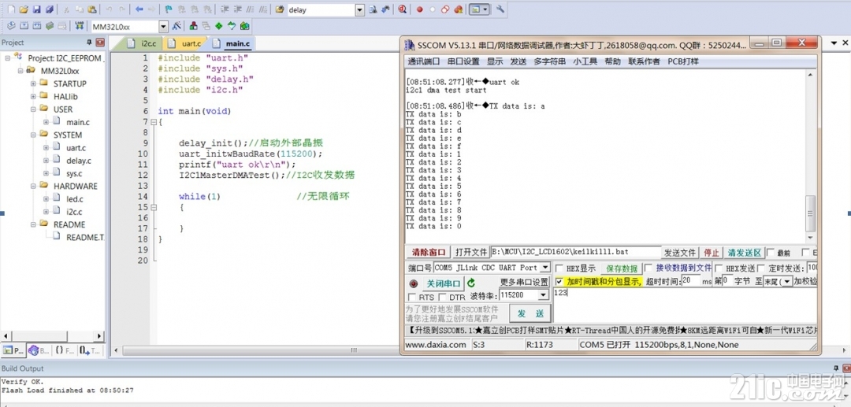Collapse the USER group
This screenshot has height=407, width=851.
[x=34, y=109]
